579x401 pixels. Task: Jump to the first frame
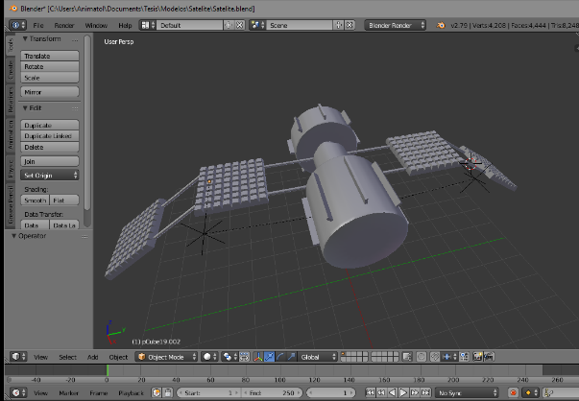pos(371,393)
